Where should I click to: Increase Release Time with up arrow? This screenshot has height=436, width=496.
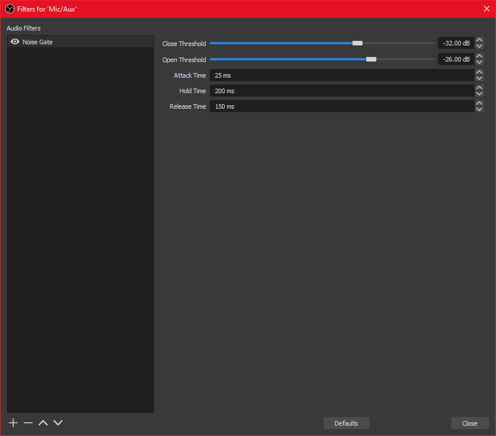pyautogui.click(x=479, y=103)
